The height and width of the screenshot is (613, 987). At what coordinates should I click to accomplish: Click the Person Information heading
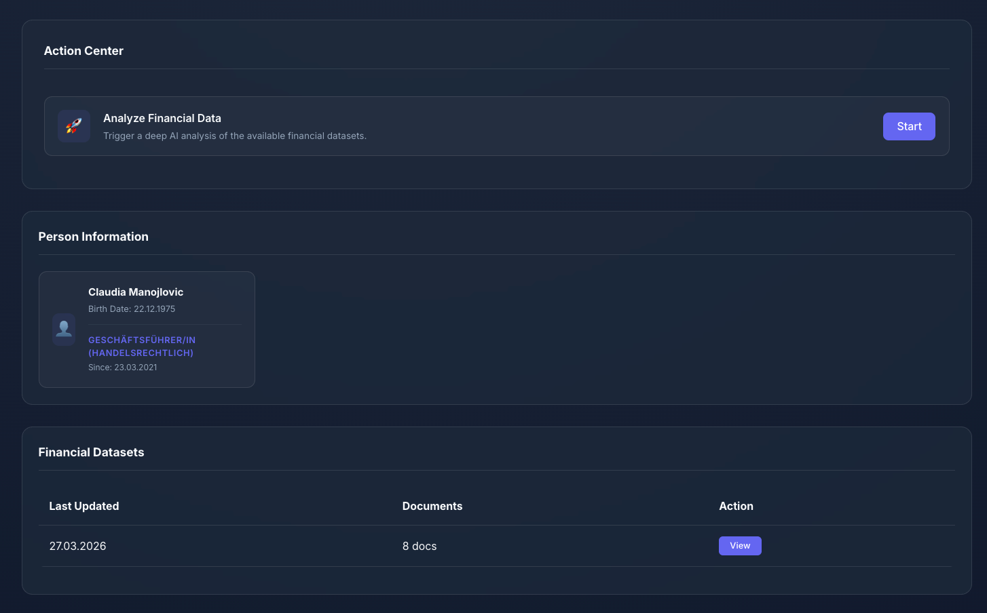pyautogui.click(x=94, y=237)
